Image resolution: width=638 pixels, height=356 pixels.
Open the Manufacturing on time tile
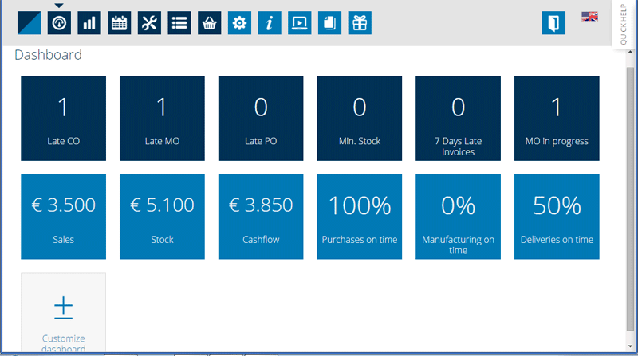[458, 217]
